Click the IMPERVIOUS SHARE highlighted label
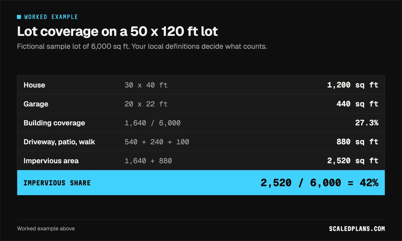This screenshot has height=241, width=402. click(57, 183)
